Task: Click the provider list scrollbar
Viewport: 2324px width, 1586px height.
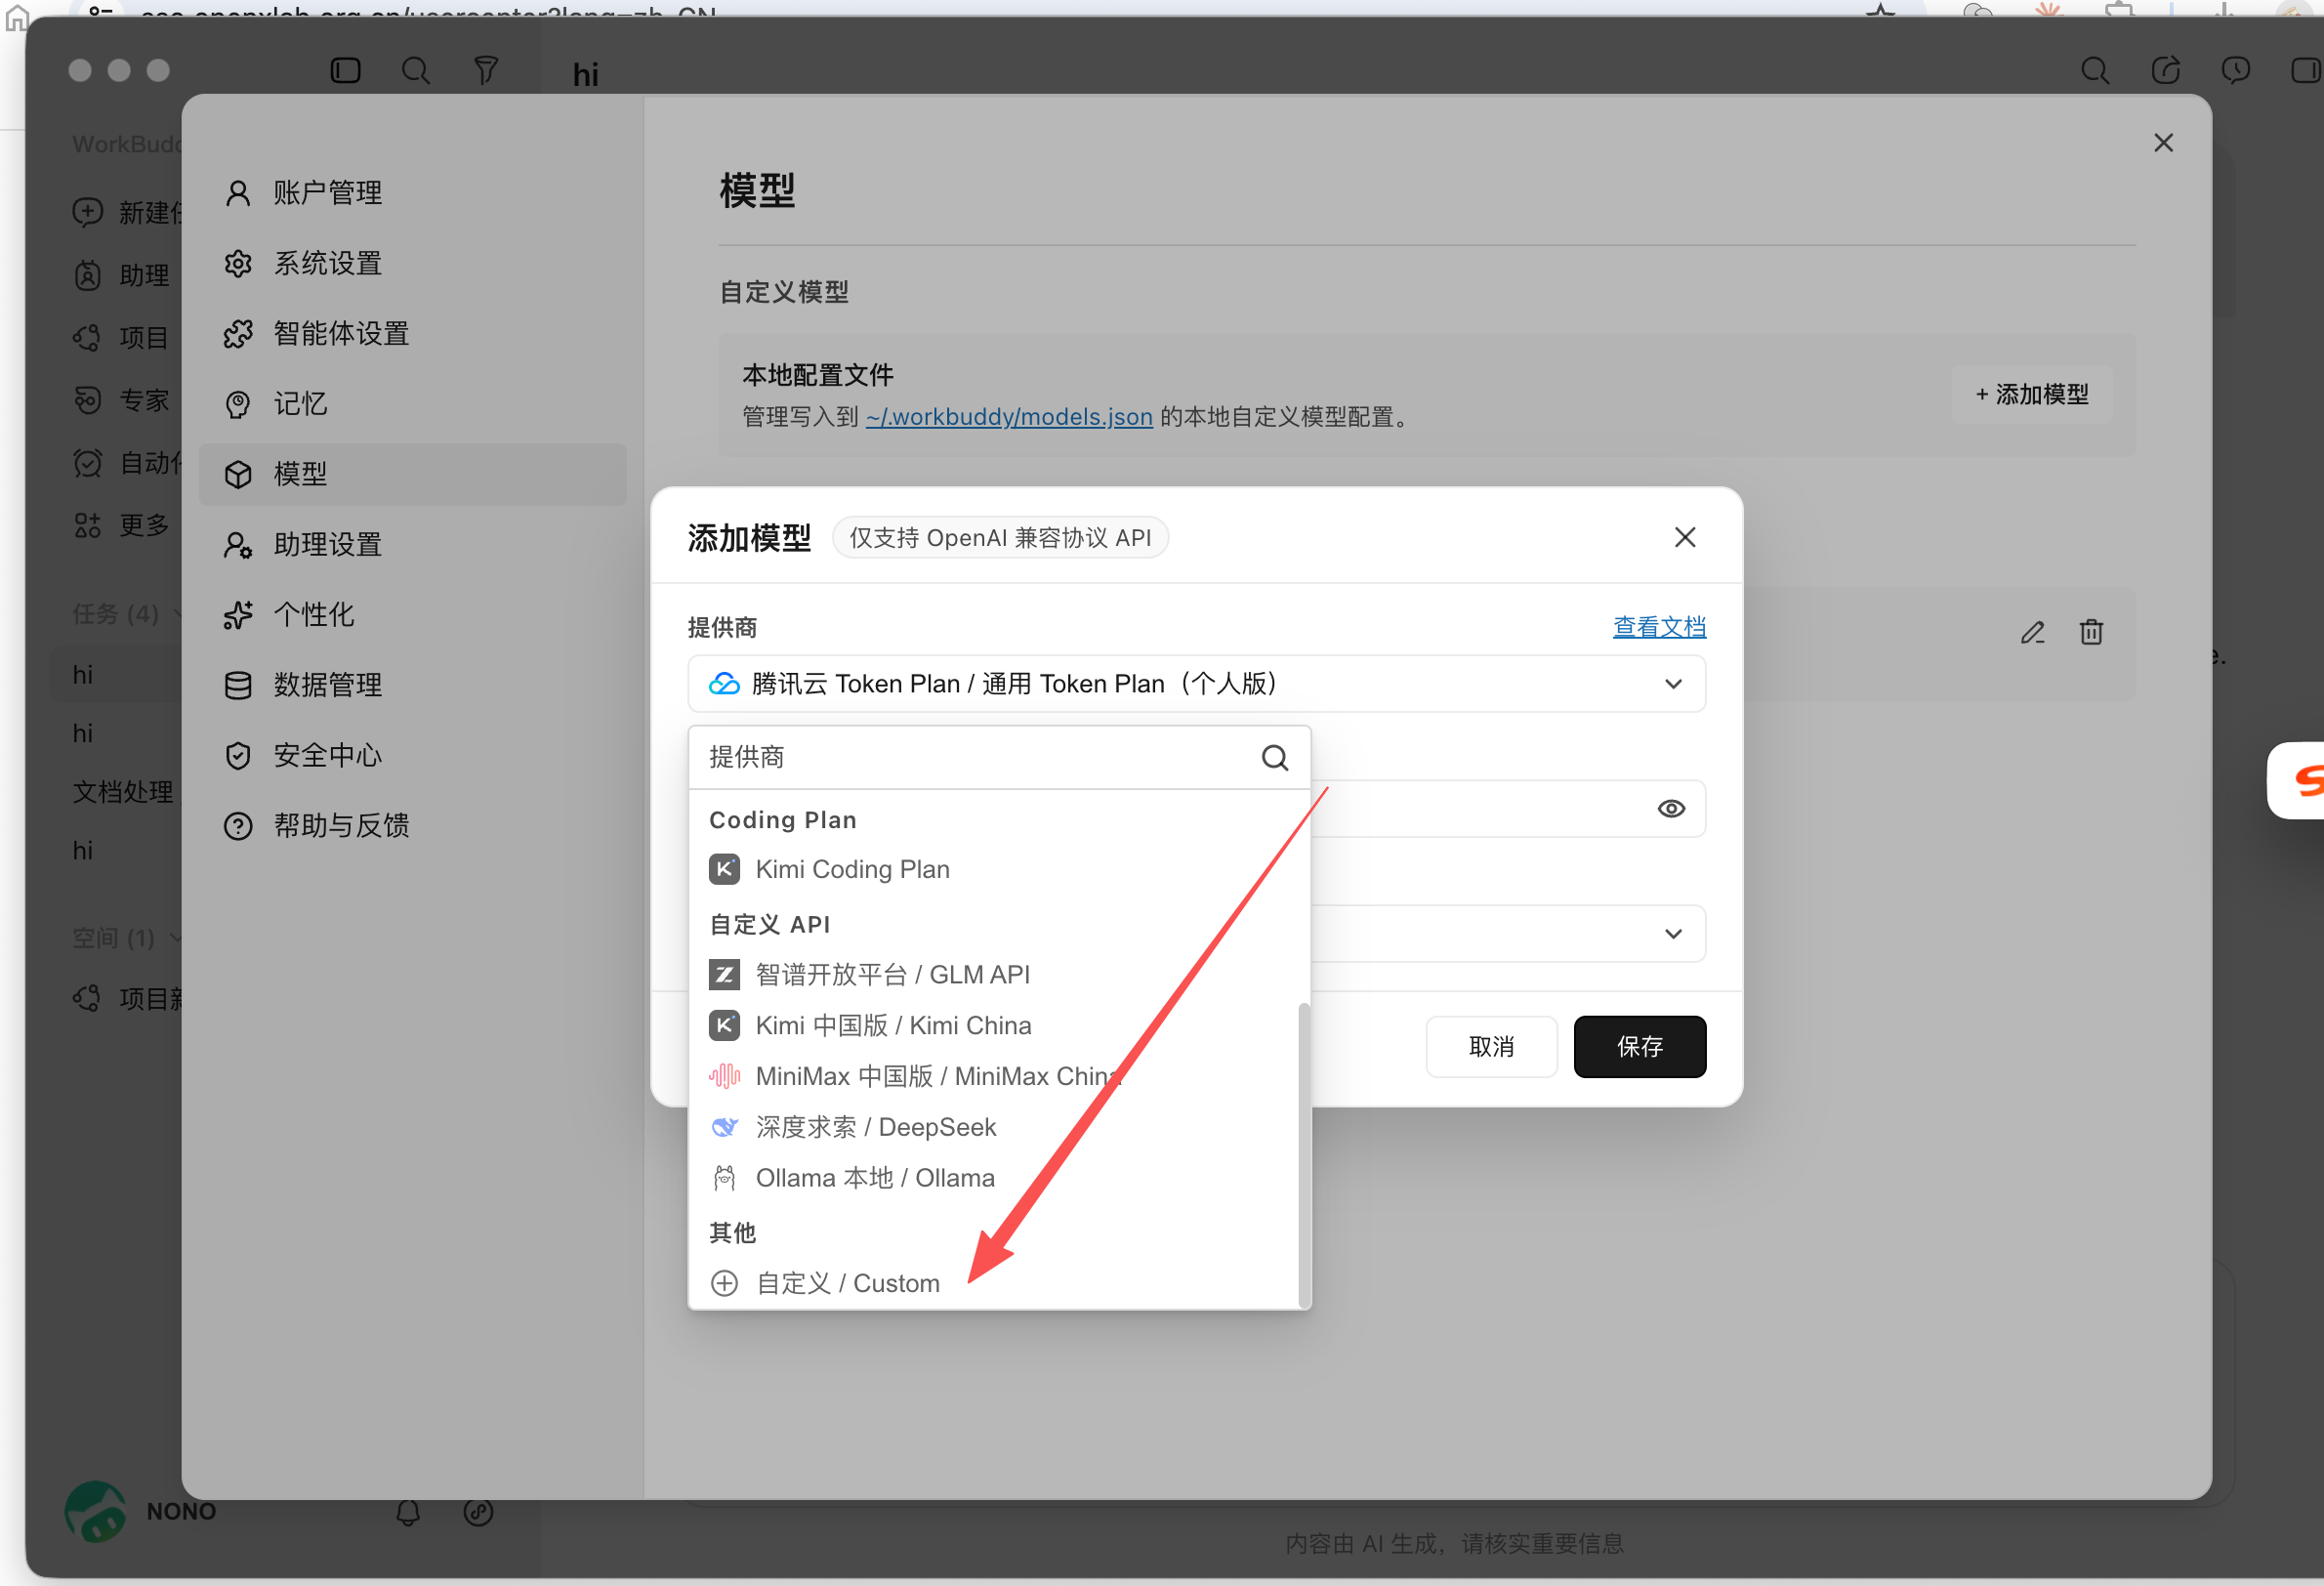Action: click(1303, 1155)
